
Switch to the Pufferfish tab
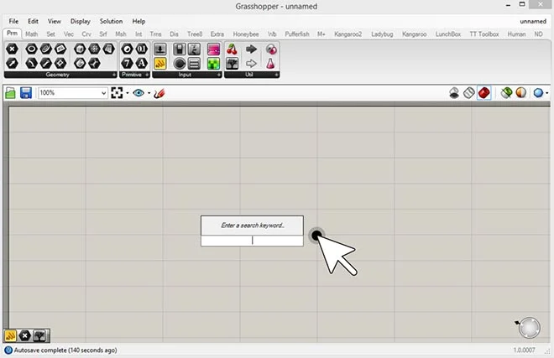[x=297, y=34]
